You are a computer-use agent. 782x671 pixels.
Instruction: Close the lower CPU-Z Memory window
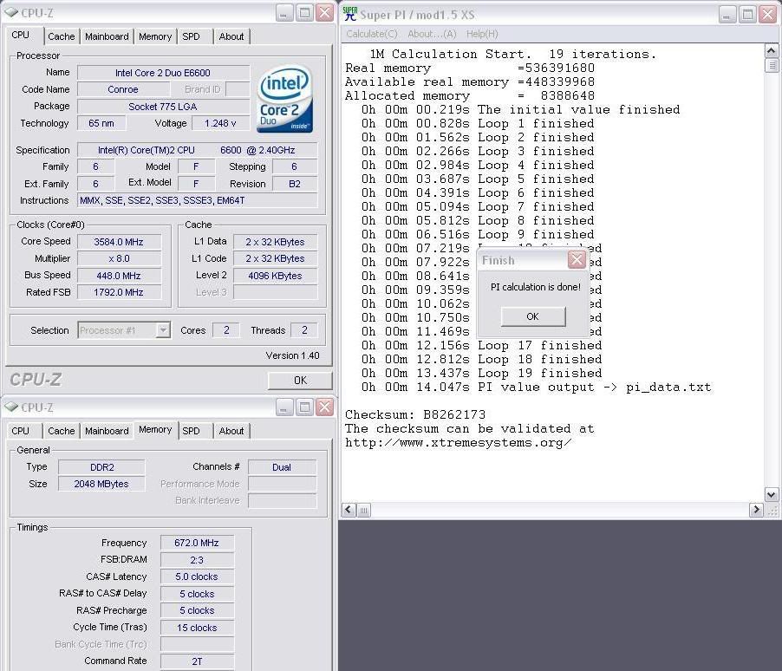point(325,407)
